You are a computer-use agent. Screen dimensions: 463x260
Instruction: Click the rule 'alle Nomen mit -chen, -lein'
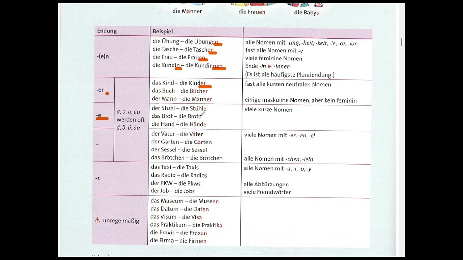(x=279, y=159)
